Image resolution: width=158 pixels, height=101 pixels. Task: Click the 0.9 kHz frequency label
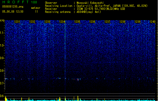(2, 58)
